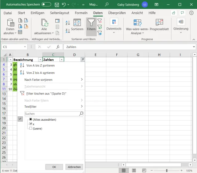
Task: Toggle the Automatisches Speichern switch
Action: coord(46,5)
